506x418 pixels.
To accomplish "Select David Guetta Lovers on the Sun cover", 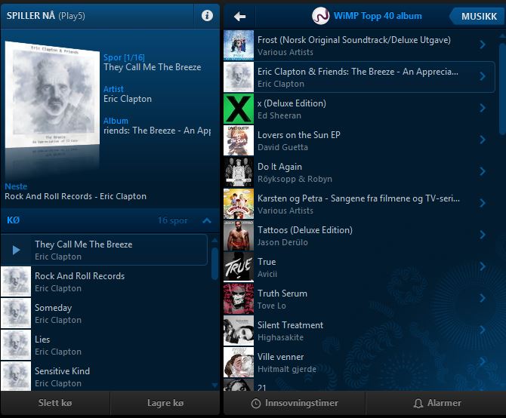I will 239,140.
